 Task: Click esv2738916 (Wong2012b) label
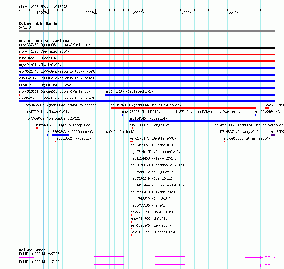point(152,212)
